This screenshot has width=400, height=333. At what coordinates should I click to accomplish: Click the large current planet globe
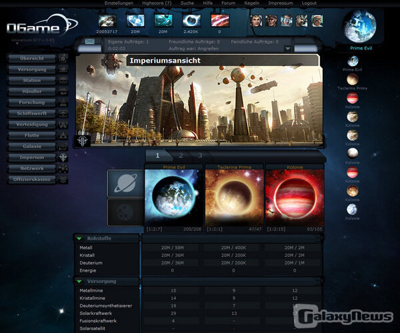click(360, 26)
